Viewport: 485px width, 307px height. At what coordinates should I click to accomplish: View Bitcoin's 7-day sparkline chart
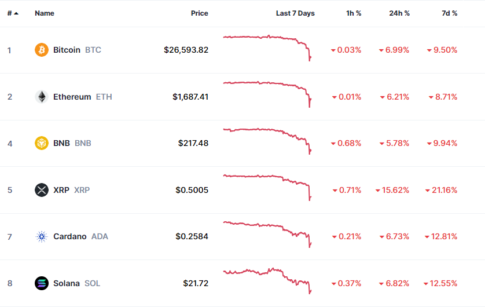click(x=267, y=47)
